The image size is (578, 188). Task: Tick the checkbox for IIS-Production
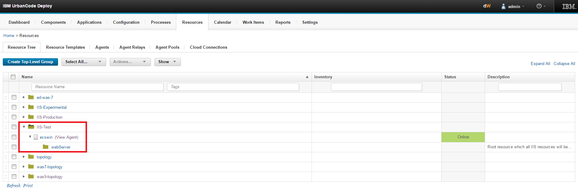14,117
